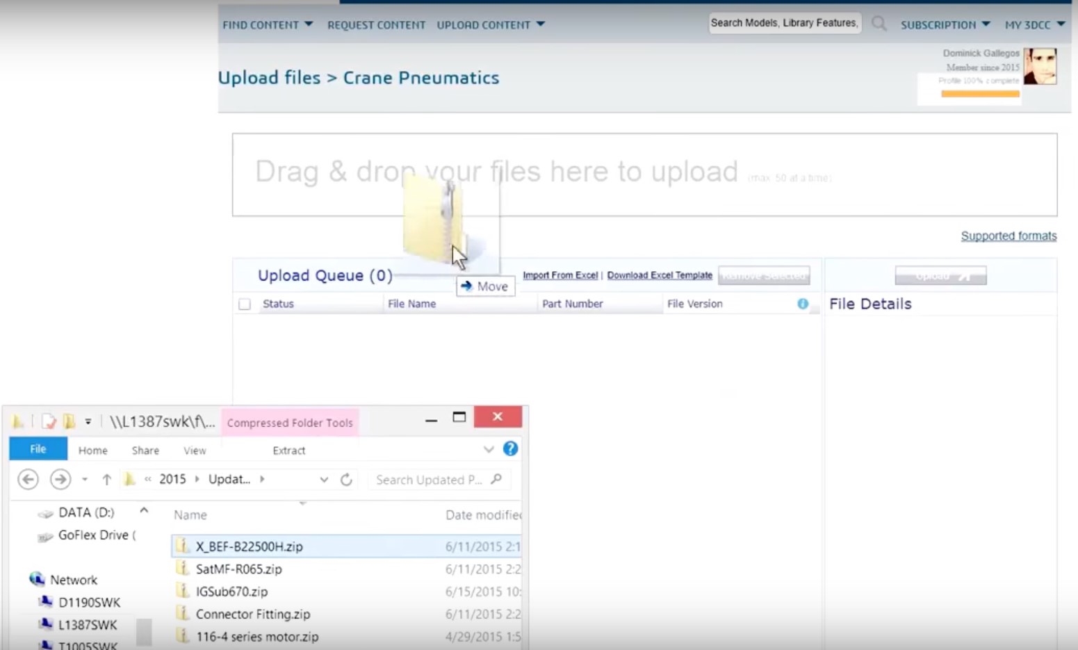Click the Properties quick access icon in Explorer title bar
Viewport: 1078px width, 650px height.
tap(48, 421)
